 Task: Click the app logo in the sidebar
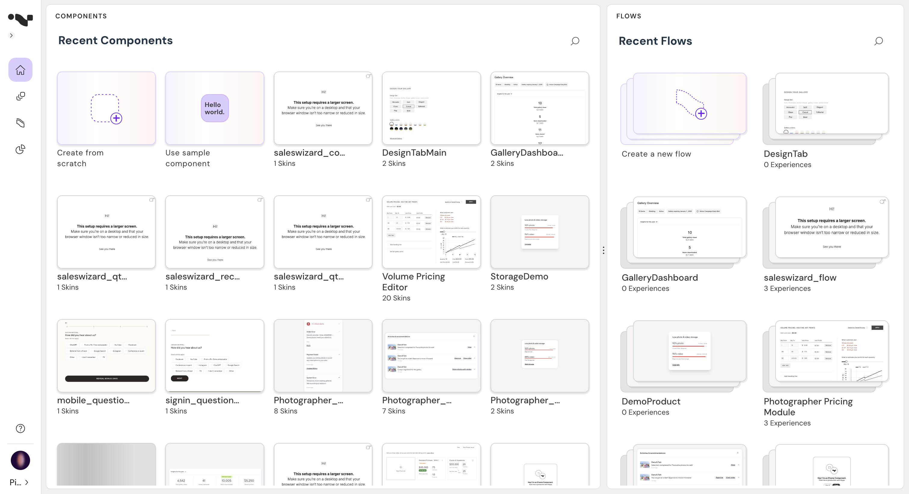coord(20,20)
